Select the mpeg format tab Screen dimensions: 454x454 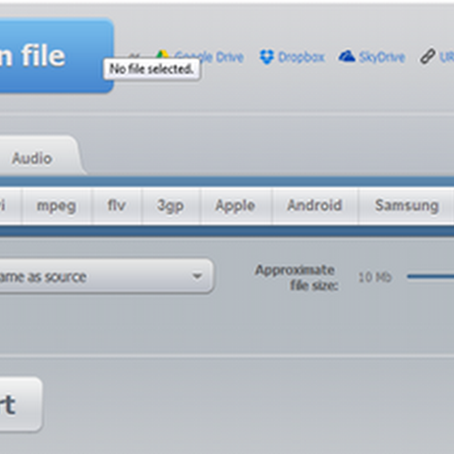(x=57, y=206)
